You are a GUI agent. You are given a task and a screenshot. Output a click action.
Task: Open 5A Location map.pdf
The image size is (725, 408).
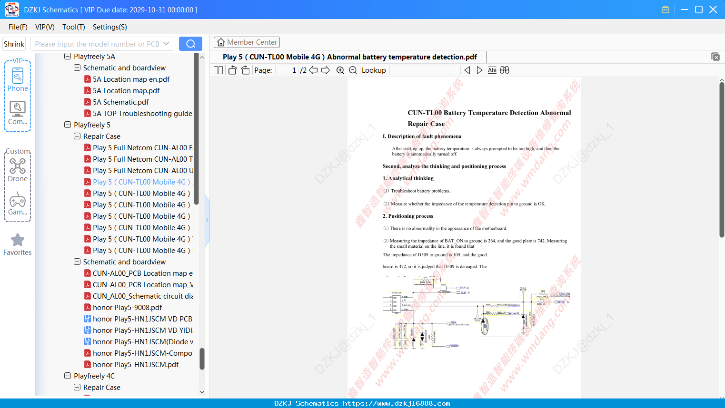(x=126, y=90)
